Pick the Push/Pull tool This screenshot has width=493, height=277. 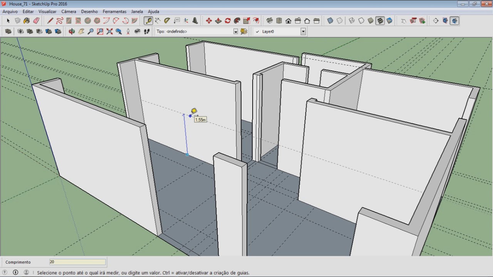tap(218, 21)
